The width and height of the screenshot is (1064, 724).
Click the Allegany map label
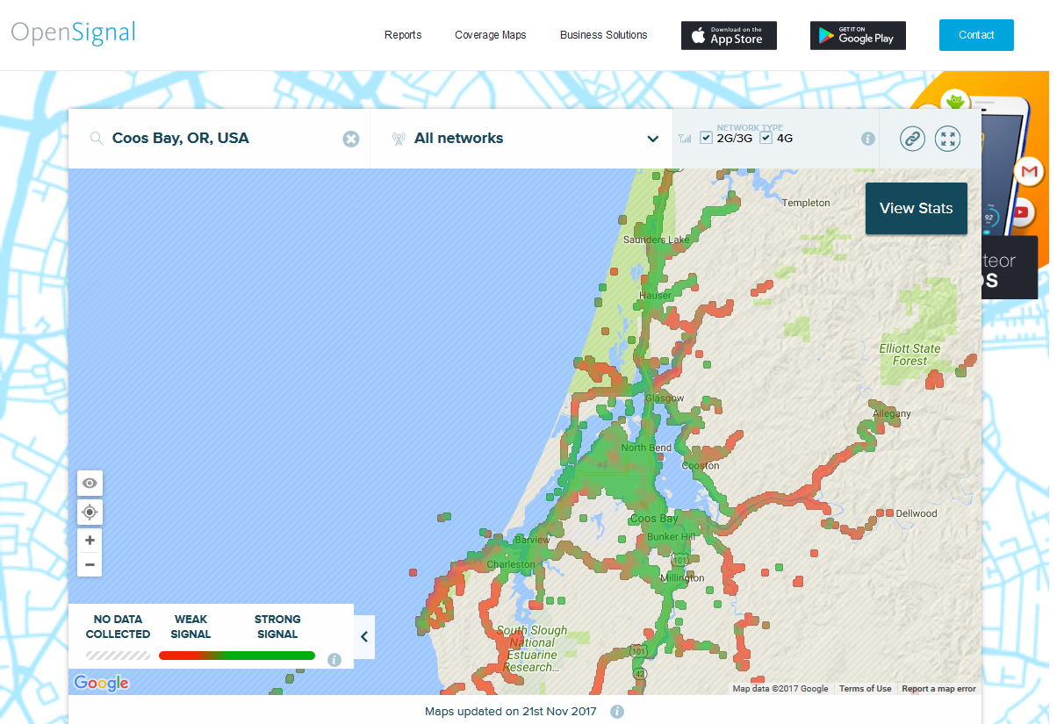[892, 413]
